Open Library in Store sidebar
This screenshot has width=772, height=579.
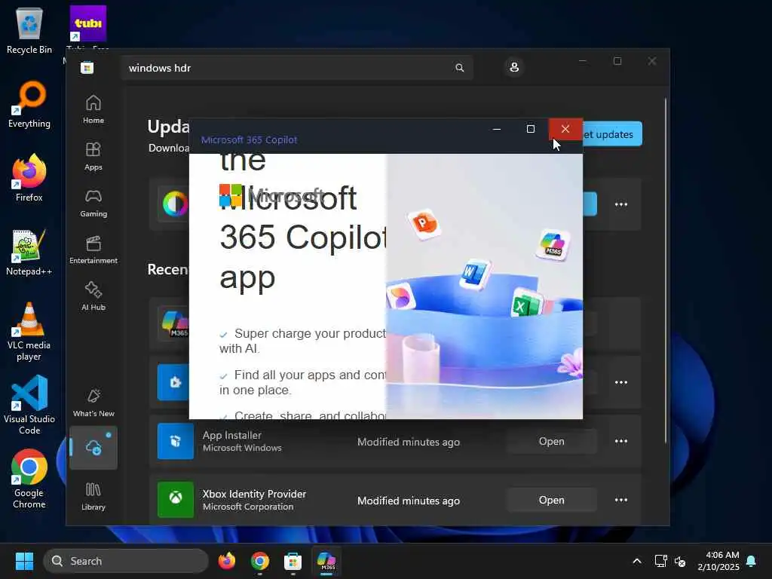point(93,496)
